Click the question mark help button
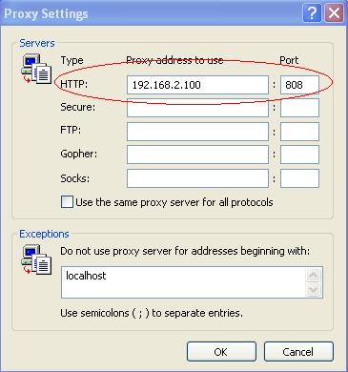348x372 pixels. point(312,13)
